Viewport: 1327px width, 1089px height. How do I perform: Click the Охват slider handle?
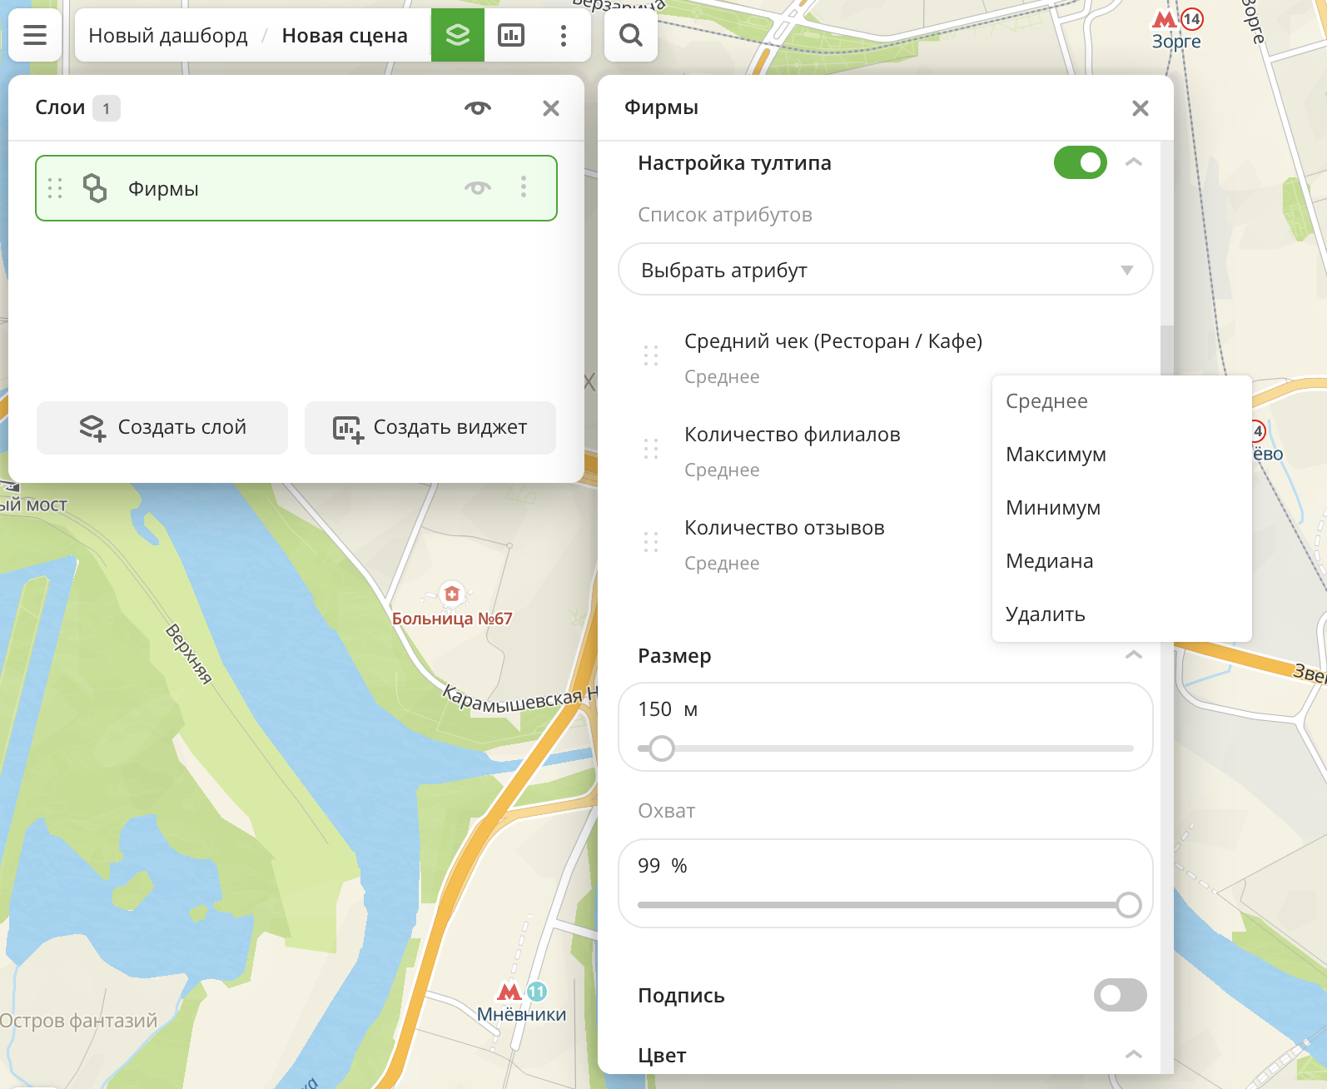tap(1128, 905)
